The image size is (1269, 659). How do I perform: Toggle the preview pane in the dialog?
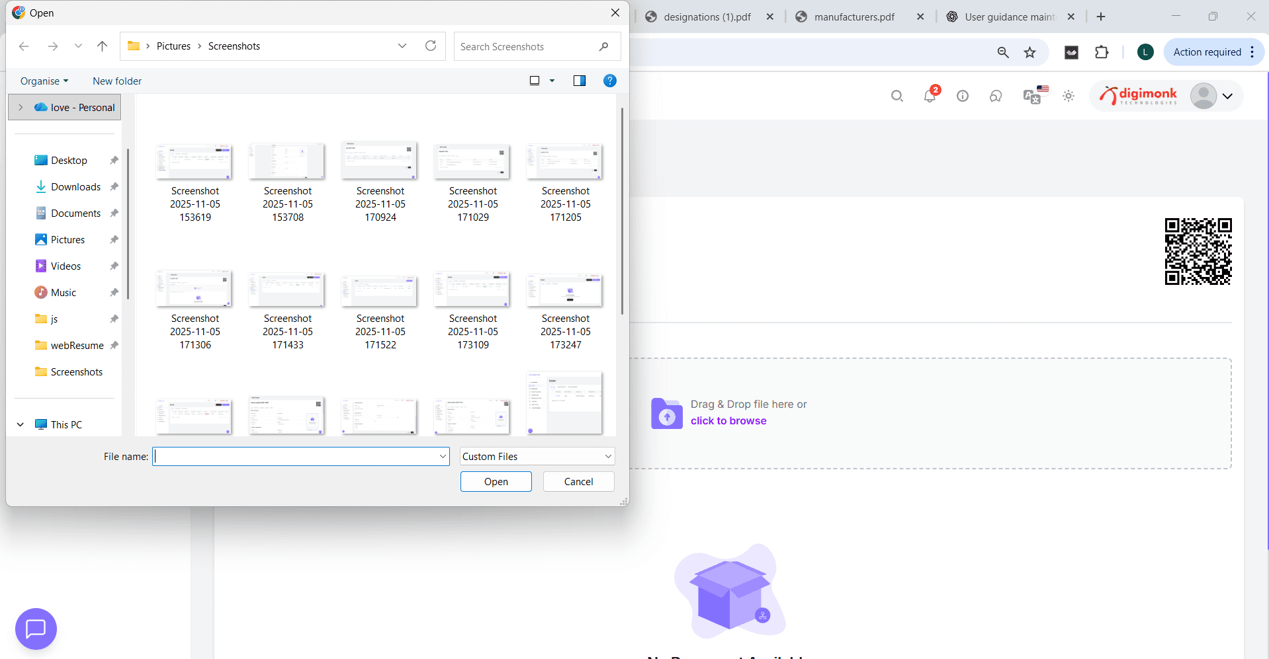[x=579, y=81]
